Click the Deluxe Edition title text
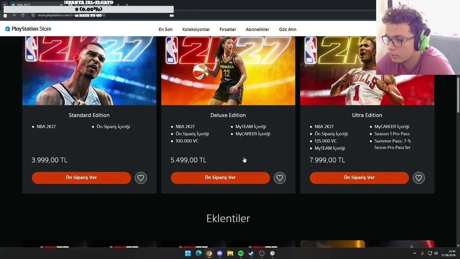 click(x=228, y=115)
